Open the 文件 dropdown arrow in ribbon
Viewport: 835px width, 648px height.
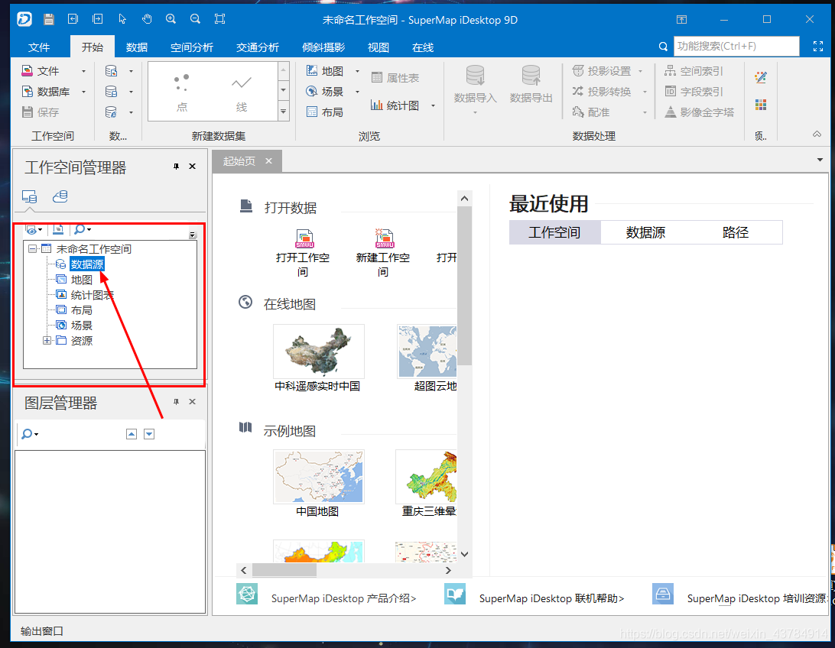pyautogui.click(x=83, y=71)
